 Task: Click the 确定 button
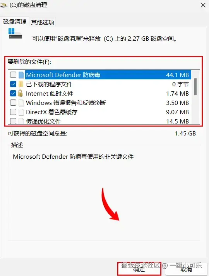click(x=139, y=269)
